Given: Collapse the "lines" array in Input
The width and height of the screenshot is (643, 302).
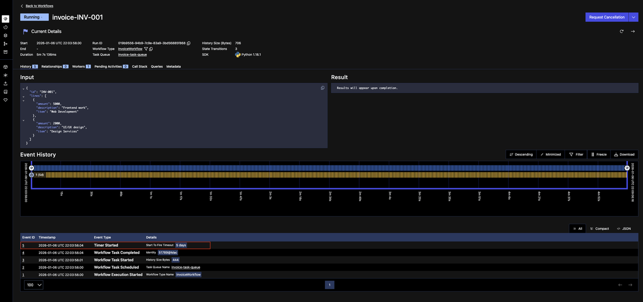Looking at the screenshot, I should click(24, 96).
